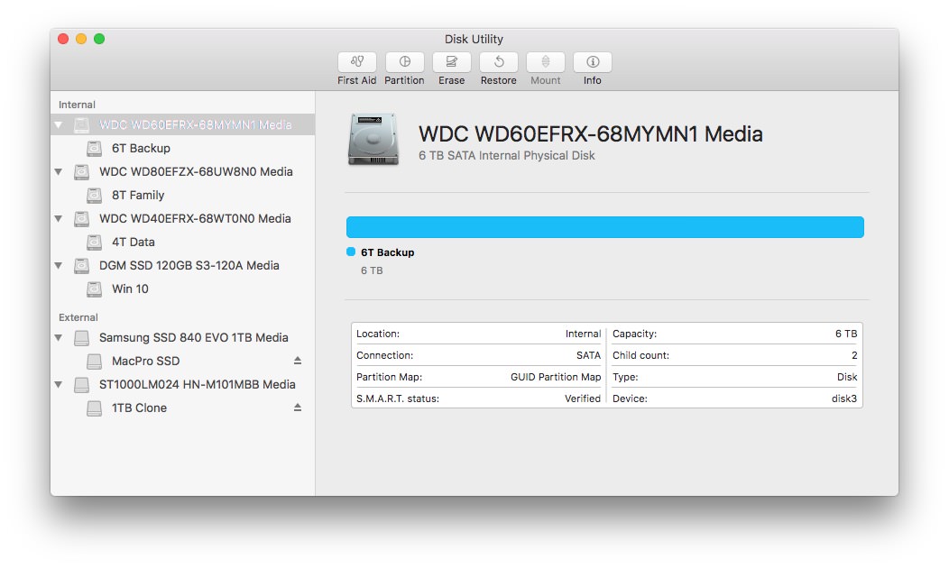Click the Disk Utility window title
Image resolution: width=949 pixels, height=568 pixels.
(x=474, y=39)
